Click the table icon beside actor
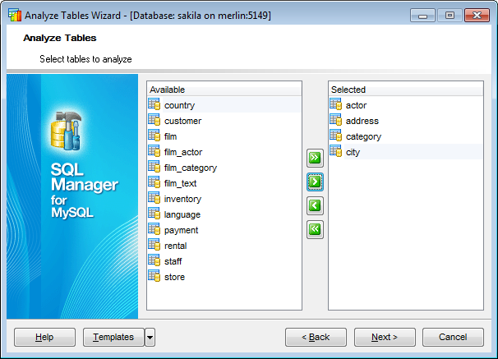Image resolution: width=498 pixels, height=359 pixels. [336, 104]
